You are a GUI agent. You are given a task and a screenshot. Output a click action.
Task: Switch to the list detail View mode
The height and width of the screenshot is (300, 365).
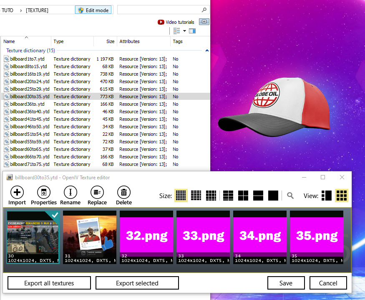pyautogui.click(x=327, y=196)
